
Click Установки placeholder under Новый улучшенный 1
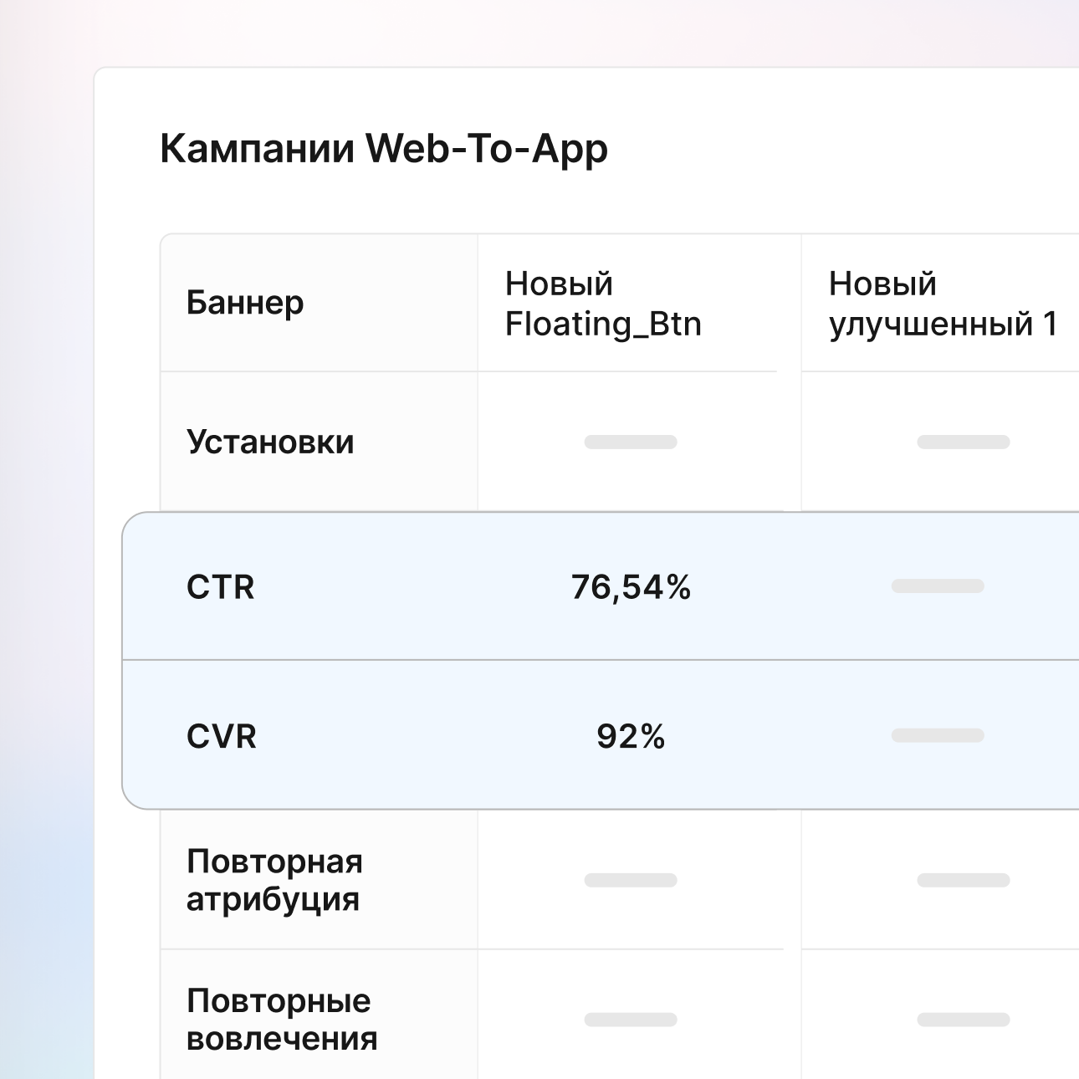[963, 442]
